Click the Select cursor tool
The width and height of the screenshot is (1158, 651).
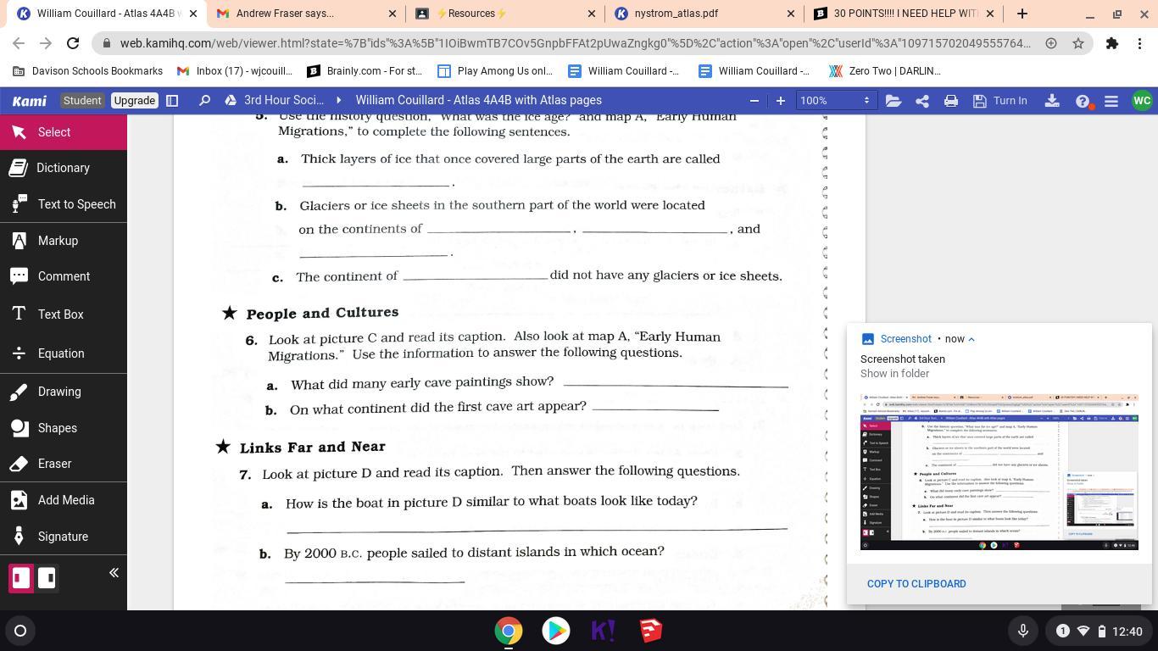(x=64, y=132)
